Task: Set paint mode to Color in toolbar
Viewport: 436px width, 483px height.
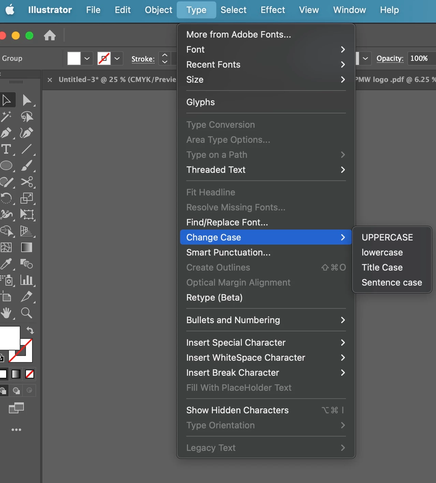Action: click(x=3, y=374)
